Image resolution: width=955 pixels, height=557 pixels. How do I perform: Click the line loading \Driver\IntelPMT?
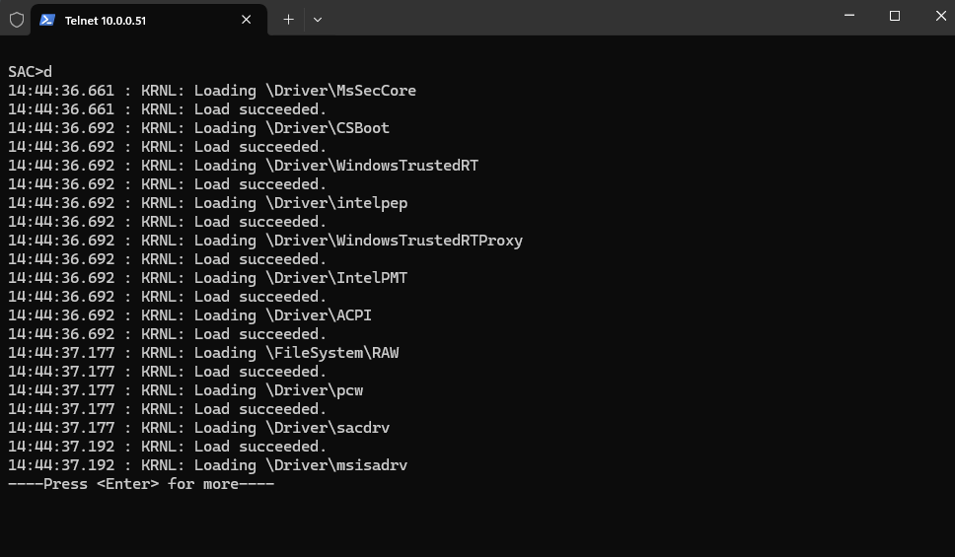208,278
